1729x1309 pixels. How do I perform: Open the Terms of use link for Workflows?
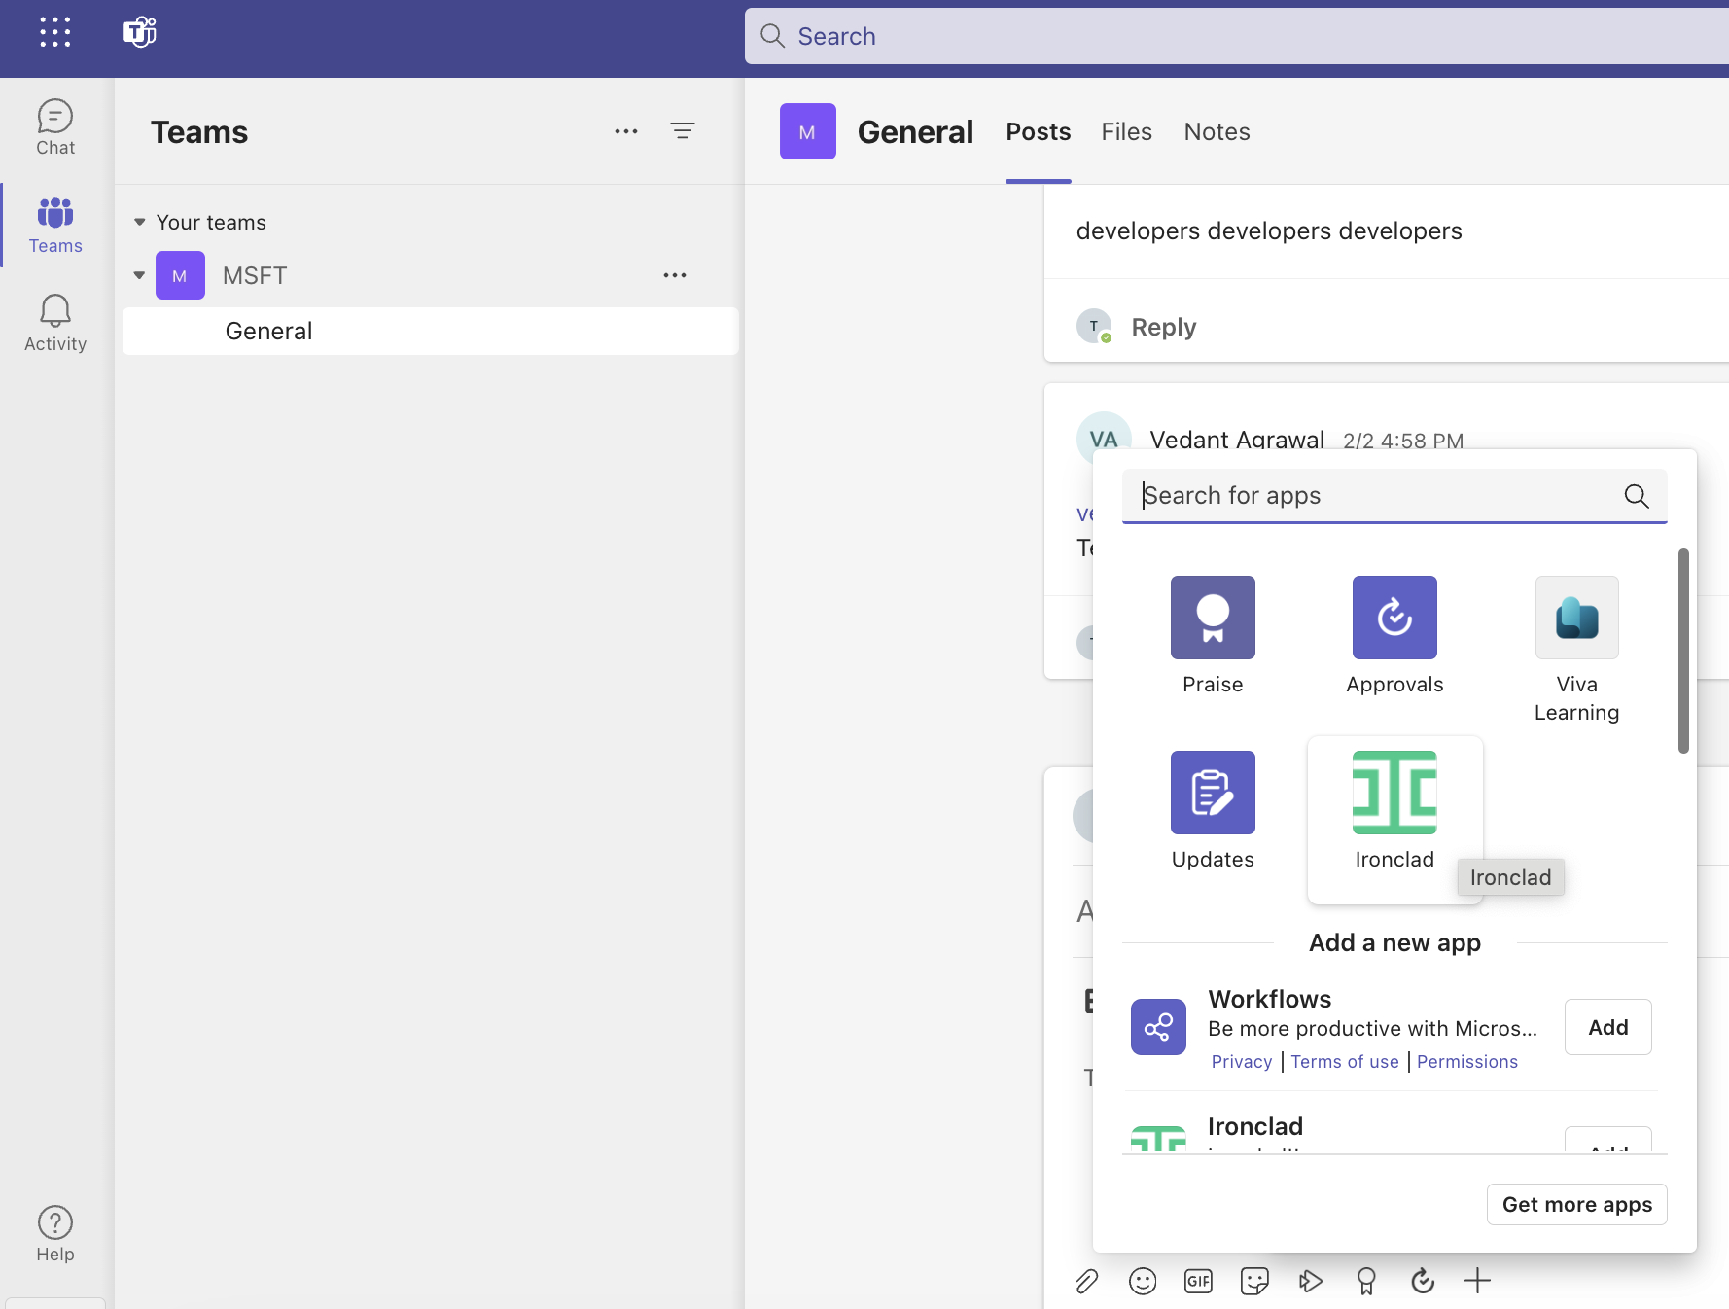click(1345, 1061)
